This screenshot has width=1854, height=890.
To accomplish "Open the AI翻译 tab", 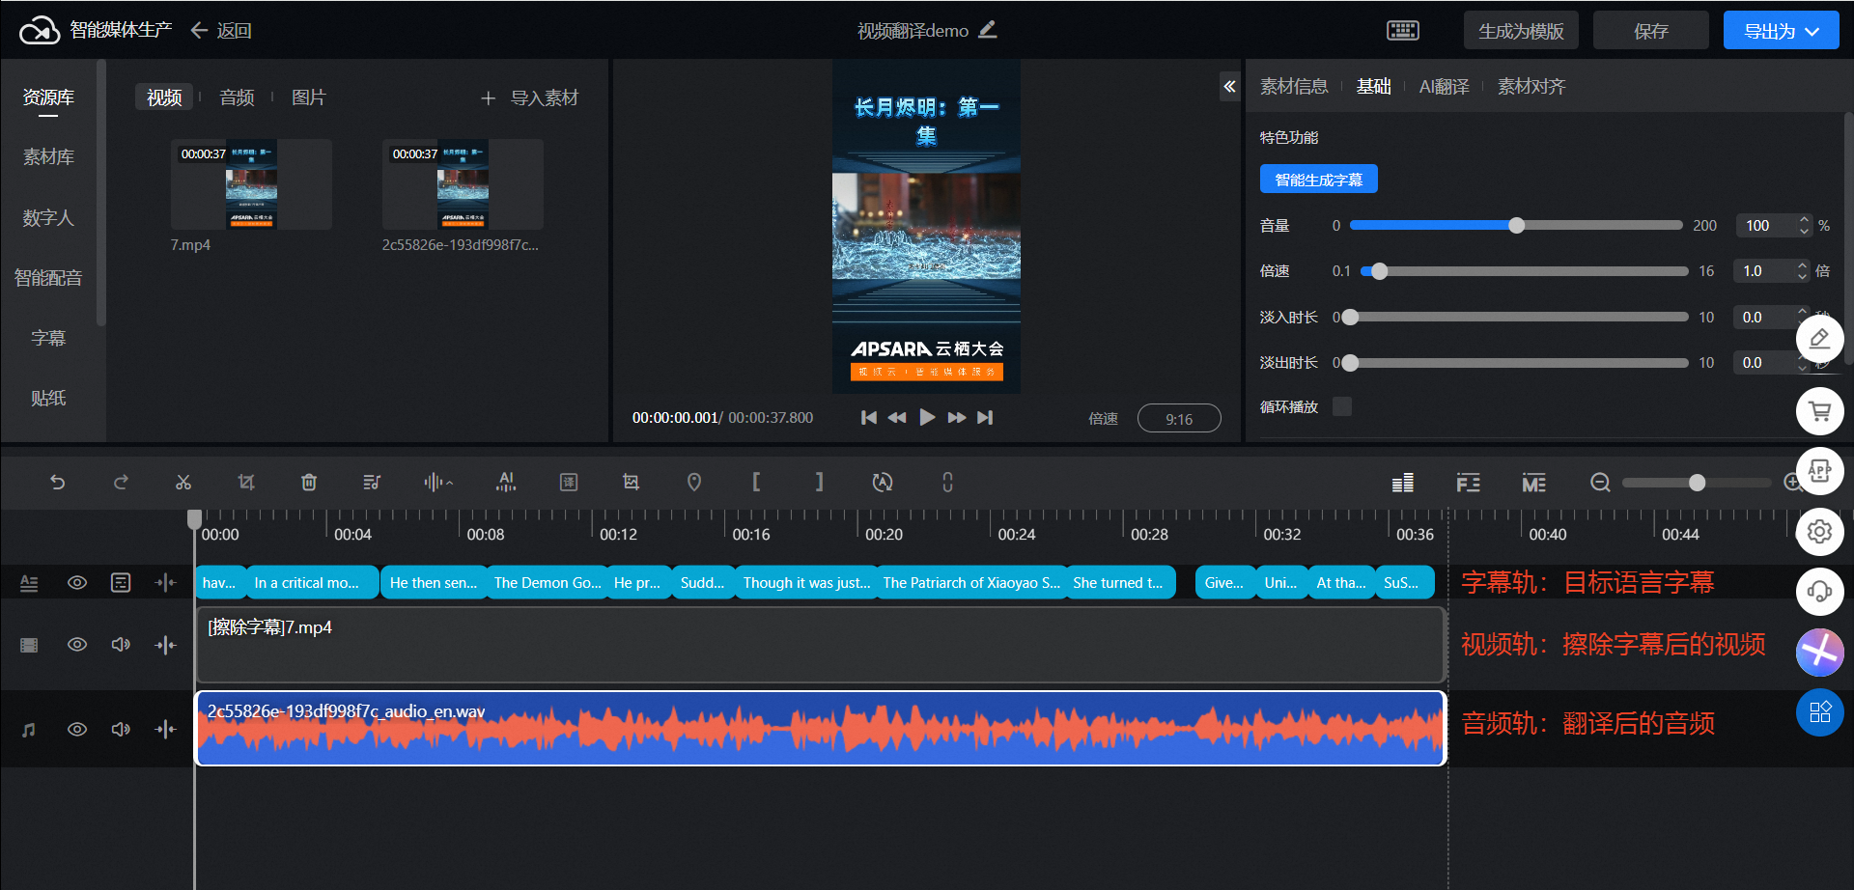I will click(1444, 87).
